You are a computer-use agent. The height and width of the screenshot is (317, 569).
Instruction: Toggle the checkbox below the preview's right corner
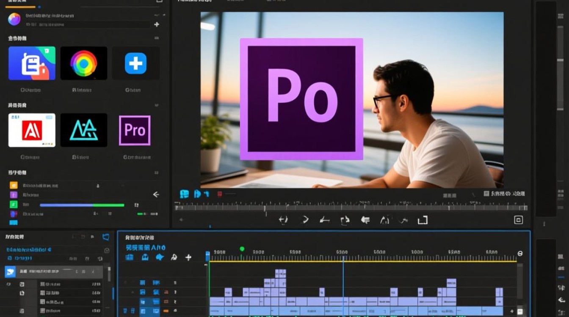486,194
